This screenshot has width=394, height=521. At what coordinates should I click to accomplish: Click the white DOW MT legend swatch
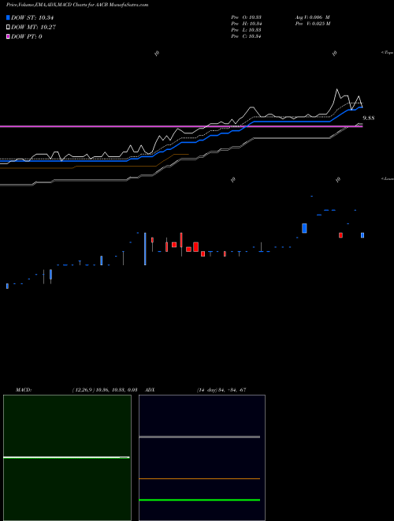click(x=8, y=28)
